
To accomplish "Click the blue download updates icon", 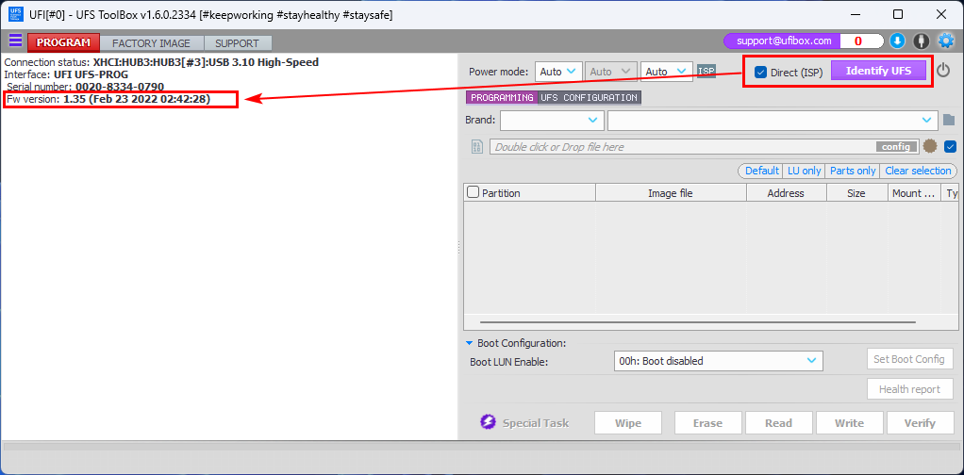I will [x=898, y=41].
